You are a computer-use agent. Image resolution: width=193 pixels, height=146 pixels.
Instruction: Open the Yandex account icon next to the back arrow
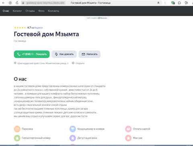(10, 3)
